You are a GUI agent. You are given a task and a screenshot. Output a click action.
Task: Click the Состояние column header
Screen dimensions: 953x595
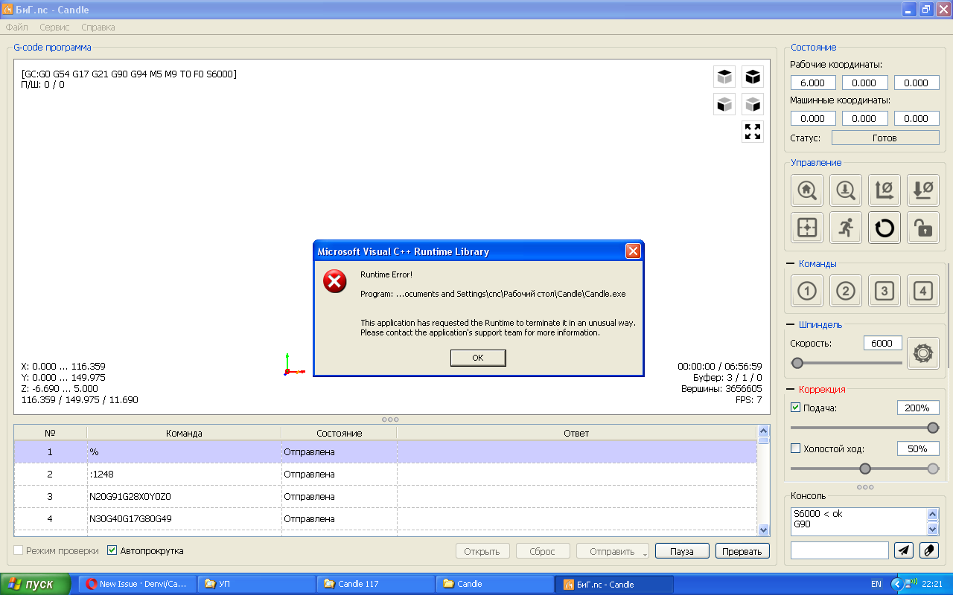tap(339, 433)
